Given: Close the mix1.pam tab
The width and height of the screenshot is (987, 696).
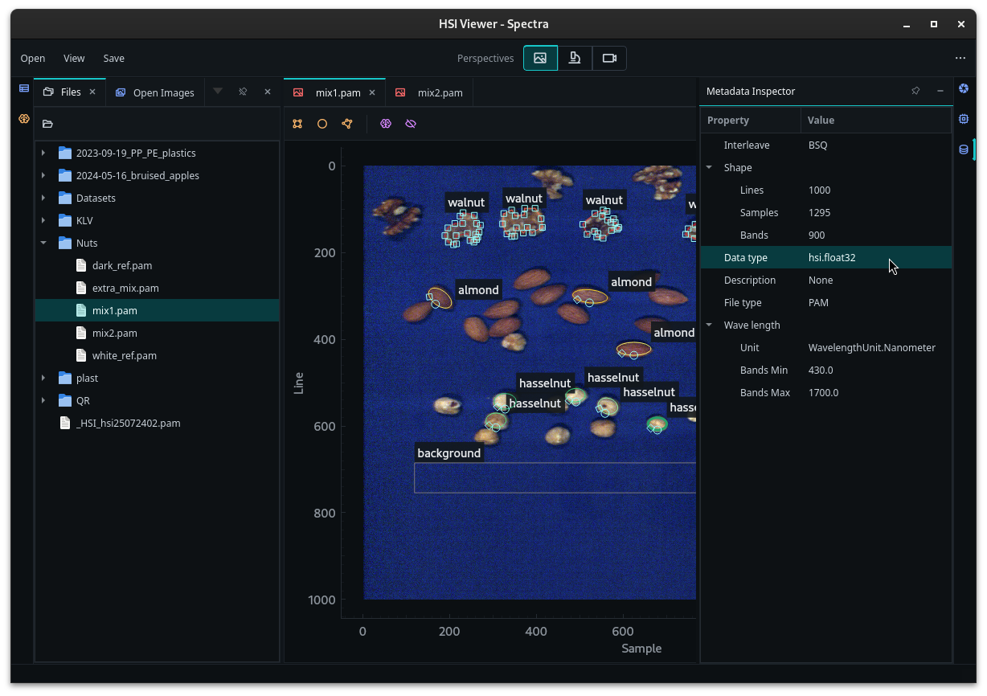Looking at the screenshot, I should point(372,92).
